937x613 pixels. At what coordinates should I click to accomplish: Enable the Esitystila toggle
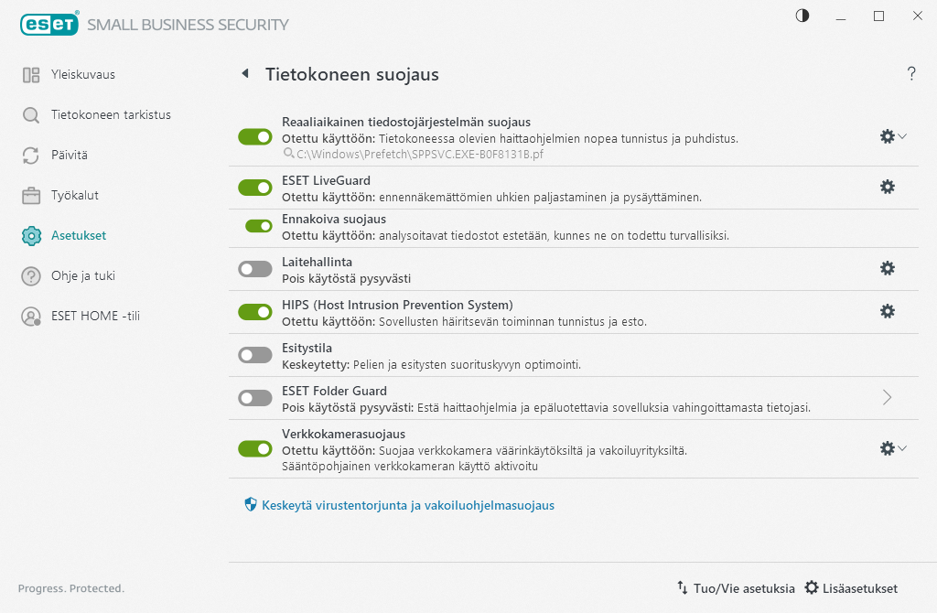point(255,354)
